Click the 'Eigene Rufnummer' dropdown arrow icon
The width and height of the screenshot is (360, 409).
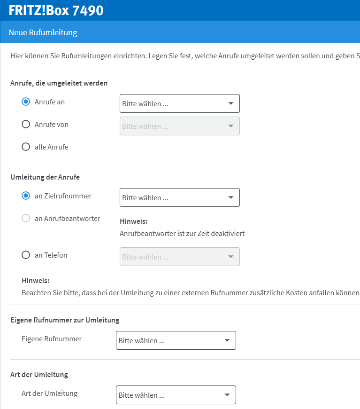point(227,340)
